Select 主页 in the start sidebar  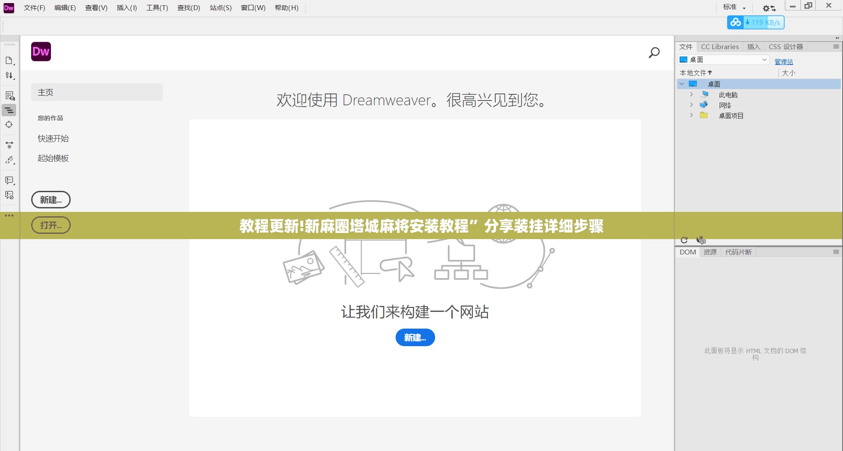click(97, 92)
